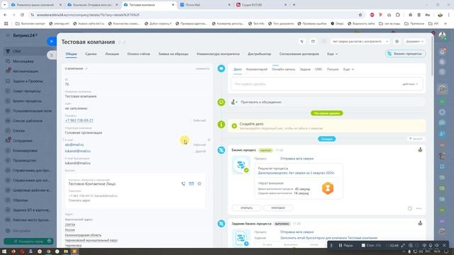This screenshot has width=454, height=255.
Task: Expand the Ещё dropdown in company tabs
Action: point(332,54)
